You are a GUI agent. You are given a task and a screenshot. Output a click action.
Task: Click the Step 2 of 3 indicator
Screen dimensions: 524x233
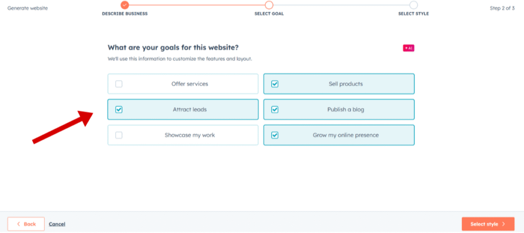point(502,8)
